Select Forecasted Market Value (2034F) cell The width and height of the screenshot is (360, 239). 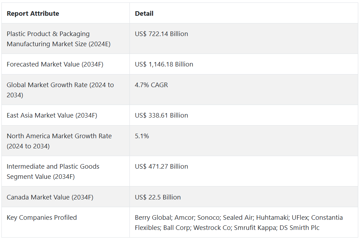(x=55, y=64)
